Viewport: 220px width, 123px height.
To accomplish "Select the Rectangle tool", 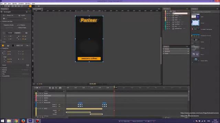I will pos(12,6).
